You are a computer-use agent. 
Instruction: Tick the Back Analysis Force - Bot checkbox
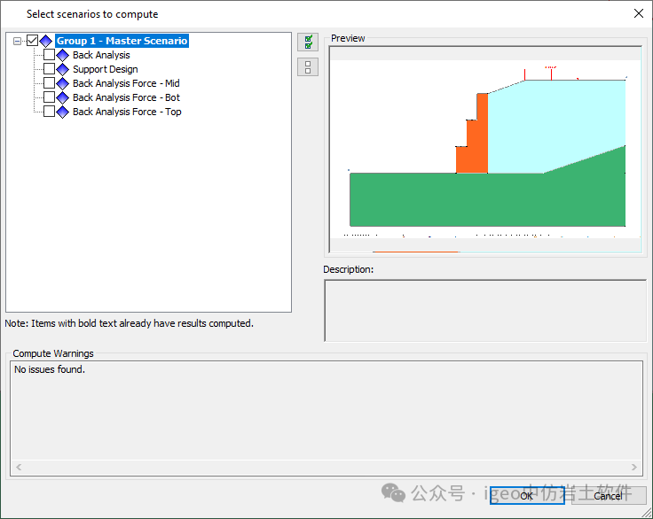49,97
